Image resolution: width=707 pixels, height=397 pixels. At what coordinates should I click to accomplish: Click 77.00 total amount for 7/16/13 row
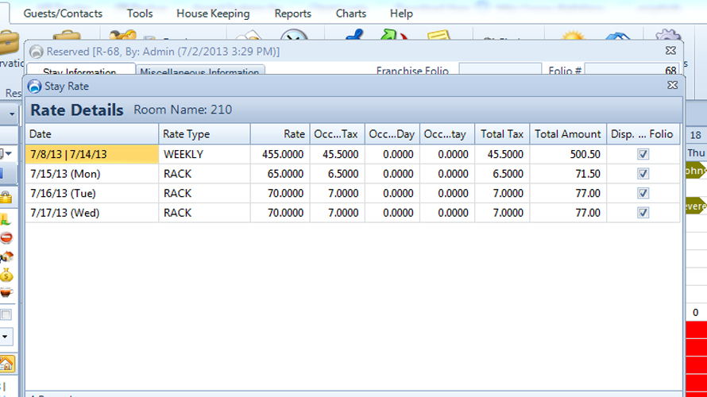568,193
